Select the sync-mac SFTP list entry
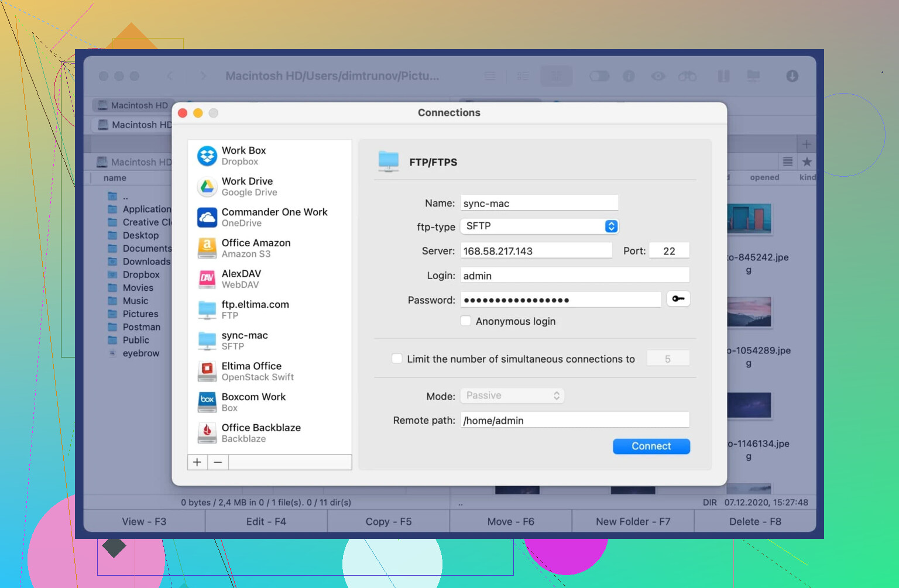Viewport: 899px width, 588px height. coord(245,341)
